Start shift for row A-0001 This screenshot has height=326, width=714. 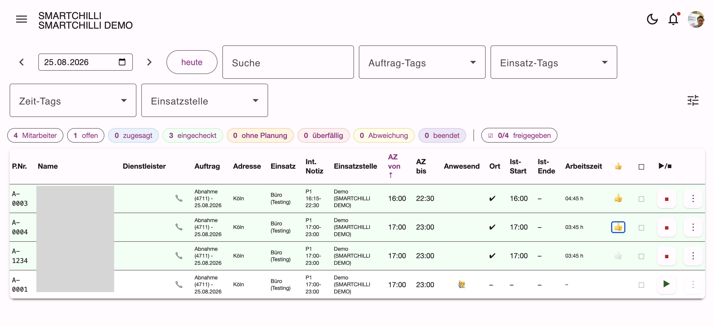pos(667,285)
